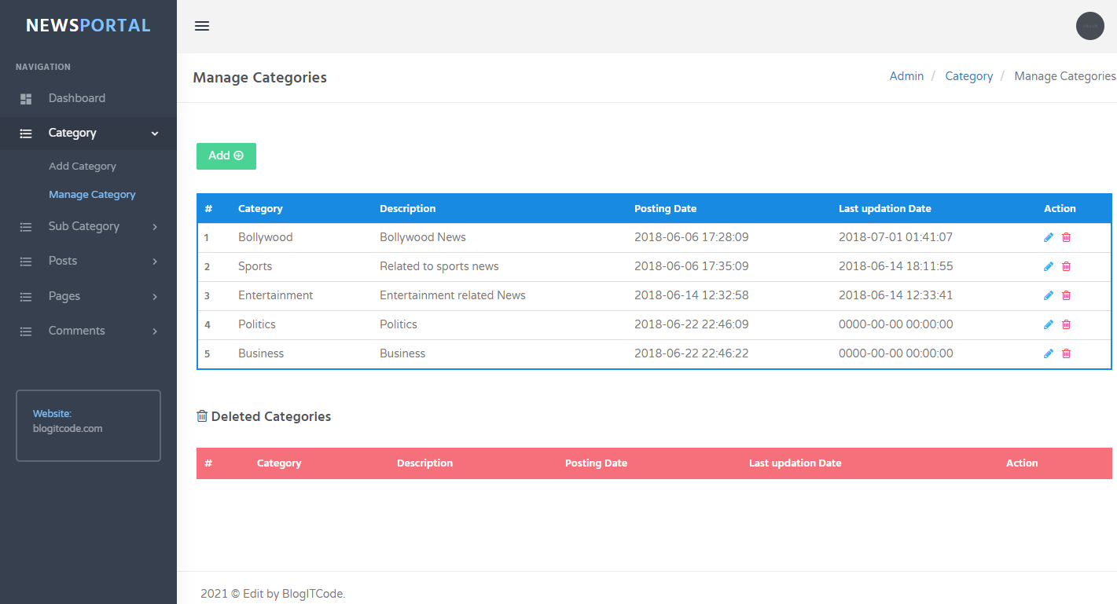Click the Dashboard grid icon in sidebar
1117x604 pixels.
25,97
